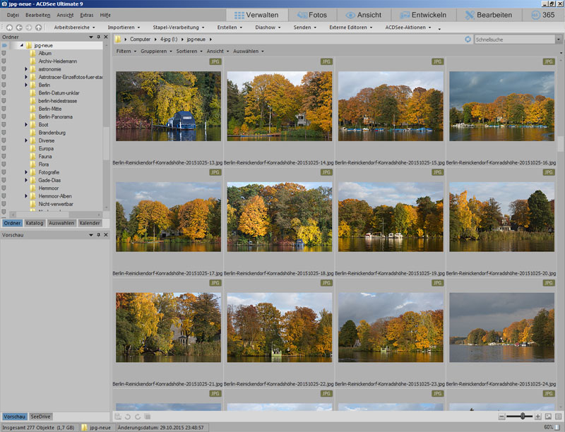565x432 pixels.
Task: Close the Ordner panel
Action: tap(107, 37)
